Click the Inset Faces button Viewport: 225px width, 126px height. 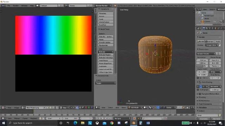106,61
